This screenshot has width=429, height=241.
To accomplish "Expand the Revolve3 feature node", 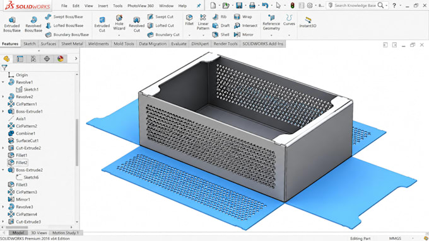I will pos(3,207).
